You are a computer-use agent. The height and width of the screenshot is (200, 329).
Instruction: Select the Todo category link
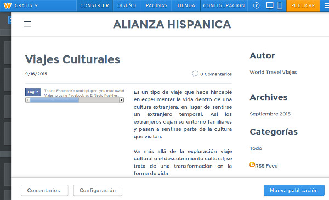pos(256,148)
